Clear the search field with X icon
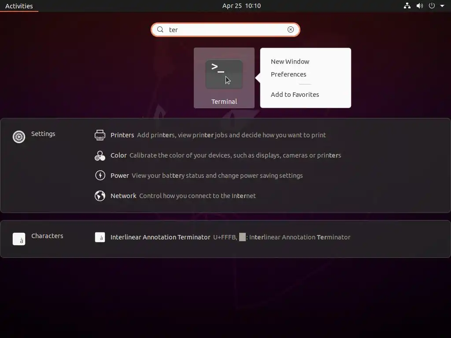 pos(291,29)
